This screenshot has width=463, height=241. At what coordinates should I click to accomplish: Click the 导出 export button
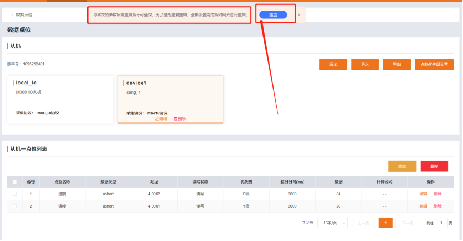(397, 64)
